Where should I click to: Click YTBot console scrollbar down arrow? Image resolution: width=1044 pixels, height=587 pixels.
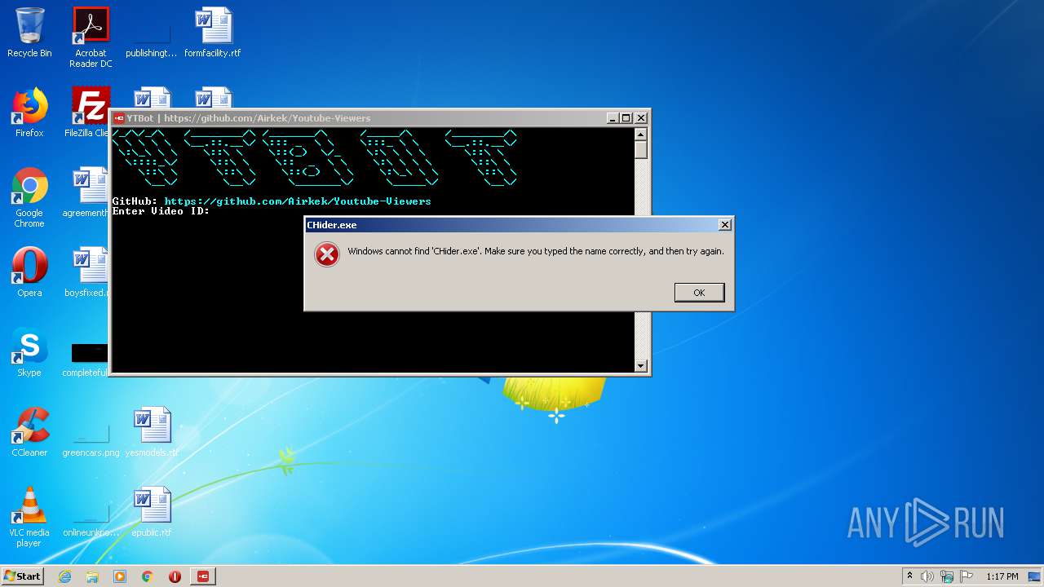click(641, 366)
